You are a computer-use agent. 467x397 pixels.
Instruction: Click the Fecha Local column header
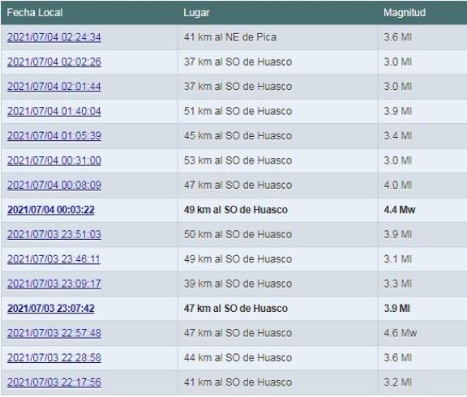click(x=35, y=13)
